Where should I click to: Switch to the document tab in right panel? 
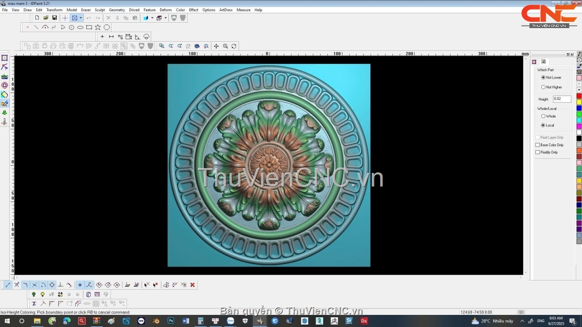pyautogui.click(x=544, y=62)
